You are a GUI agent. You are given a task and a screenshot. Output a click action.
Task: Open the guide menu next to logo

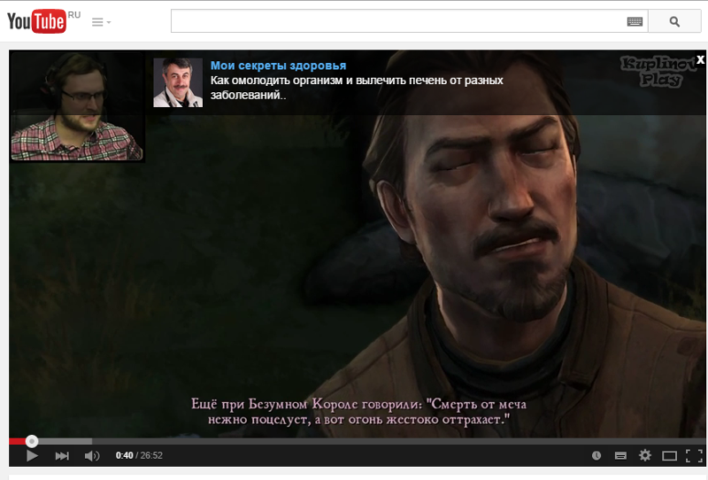click(x=101, y=21)
